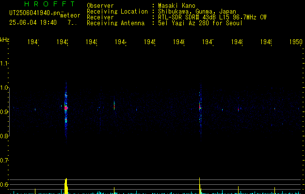Click the thin yellow power spike reaching the top gray line

(x=200, y=186)
